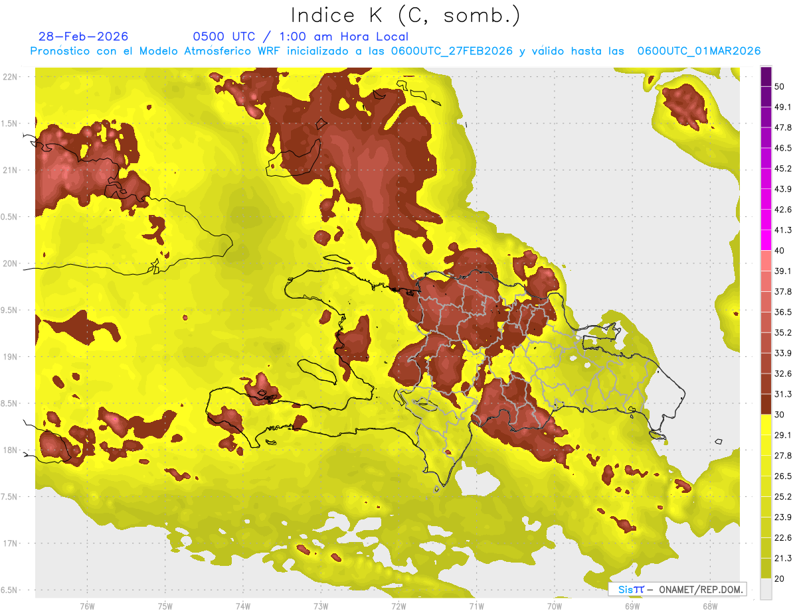797x615 pixels.
Task: Click the legend value '41.3'
Action: 782,230
